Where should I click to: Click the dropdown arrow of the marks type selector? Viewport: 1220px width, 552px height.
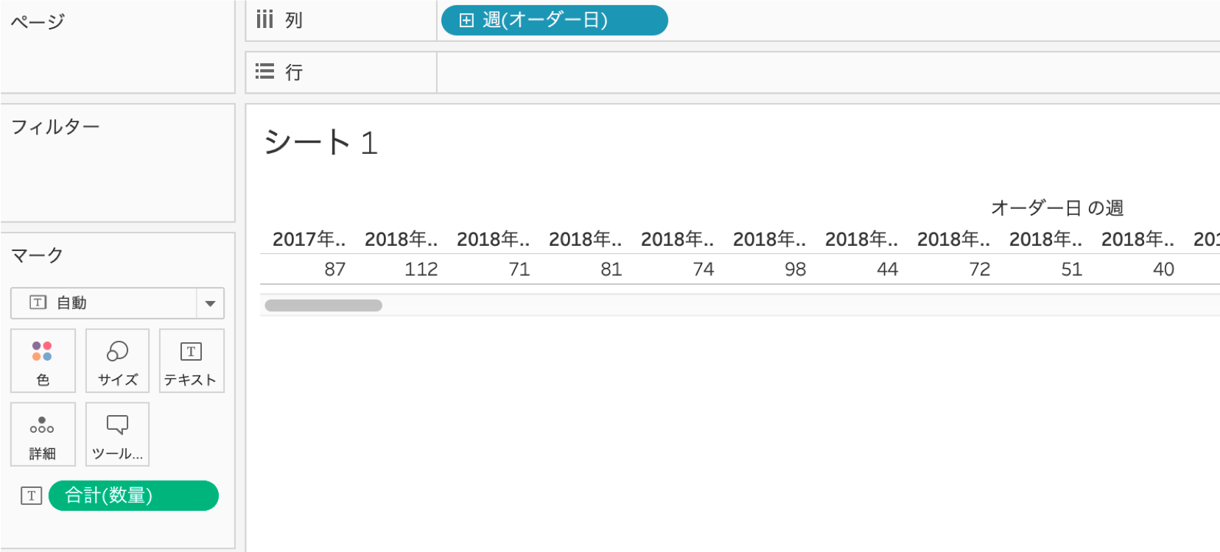tap(210, 303)
